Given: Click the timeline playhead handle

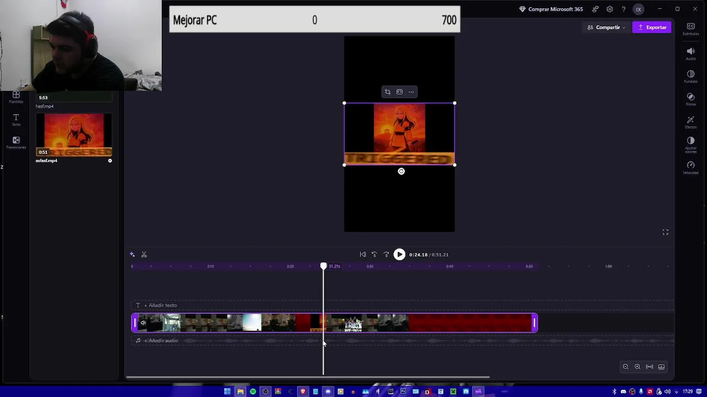Looking at the screenshot, I should (324, 266).
